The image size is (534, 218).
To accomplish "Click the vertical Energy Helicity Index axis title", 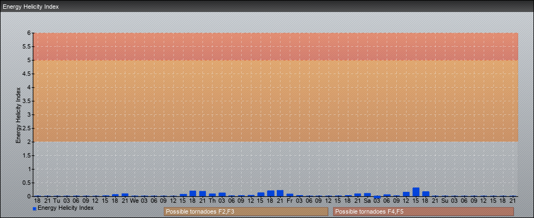I will 19,115.
